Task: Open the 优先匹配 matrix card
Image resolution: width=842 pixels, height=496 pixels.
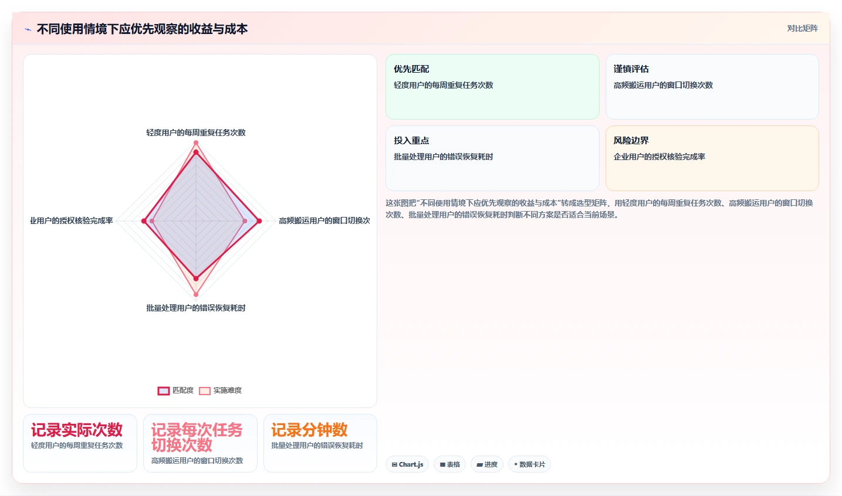Action: click(492, 87)
